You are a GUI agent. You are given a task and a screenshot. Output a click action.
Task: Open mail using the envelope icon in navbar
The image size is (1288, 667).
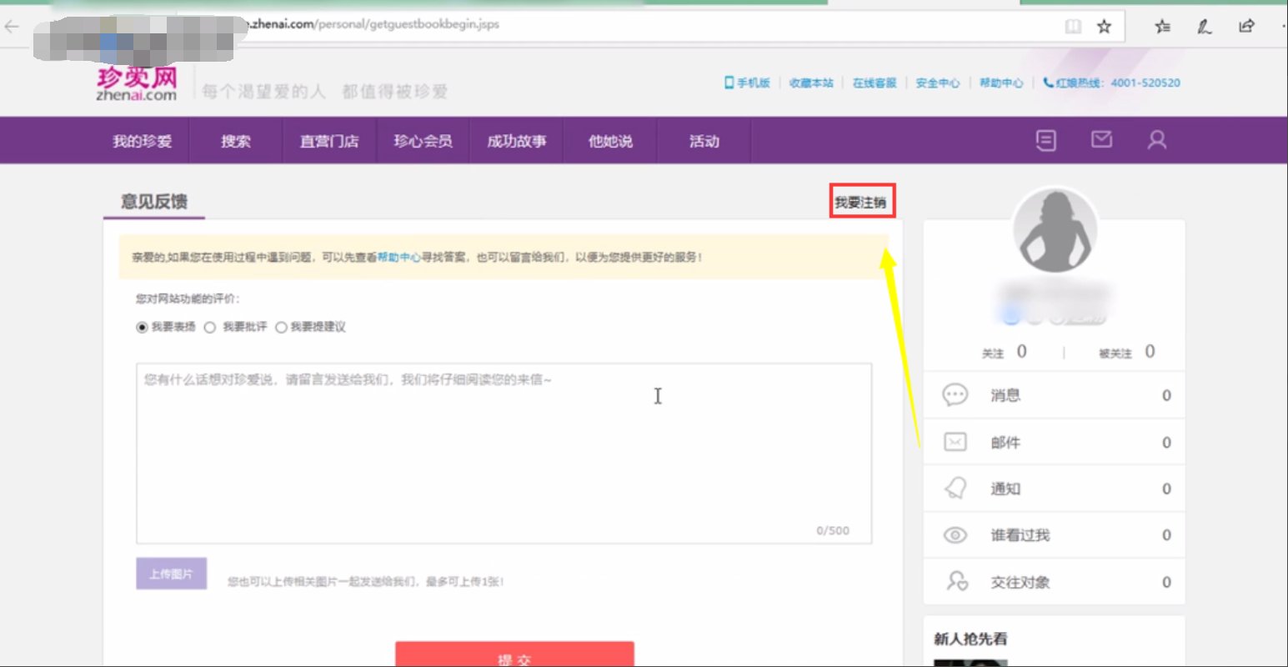pyautogui.click(x=1100, y=140)
